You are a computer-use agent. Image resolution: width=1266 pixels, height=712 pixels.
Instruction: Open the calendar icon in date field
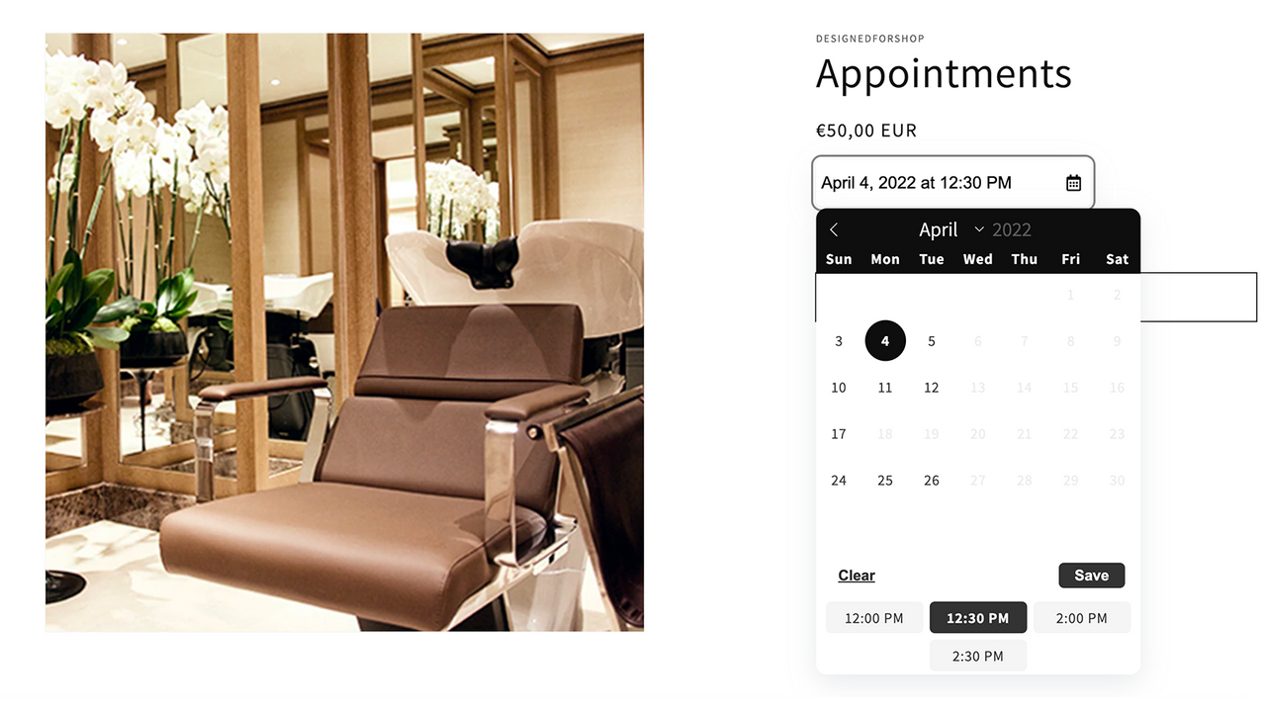click(1073, 183)
